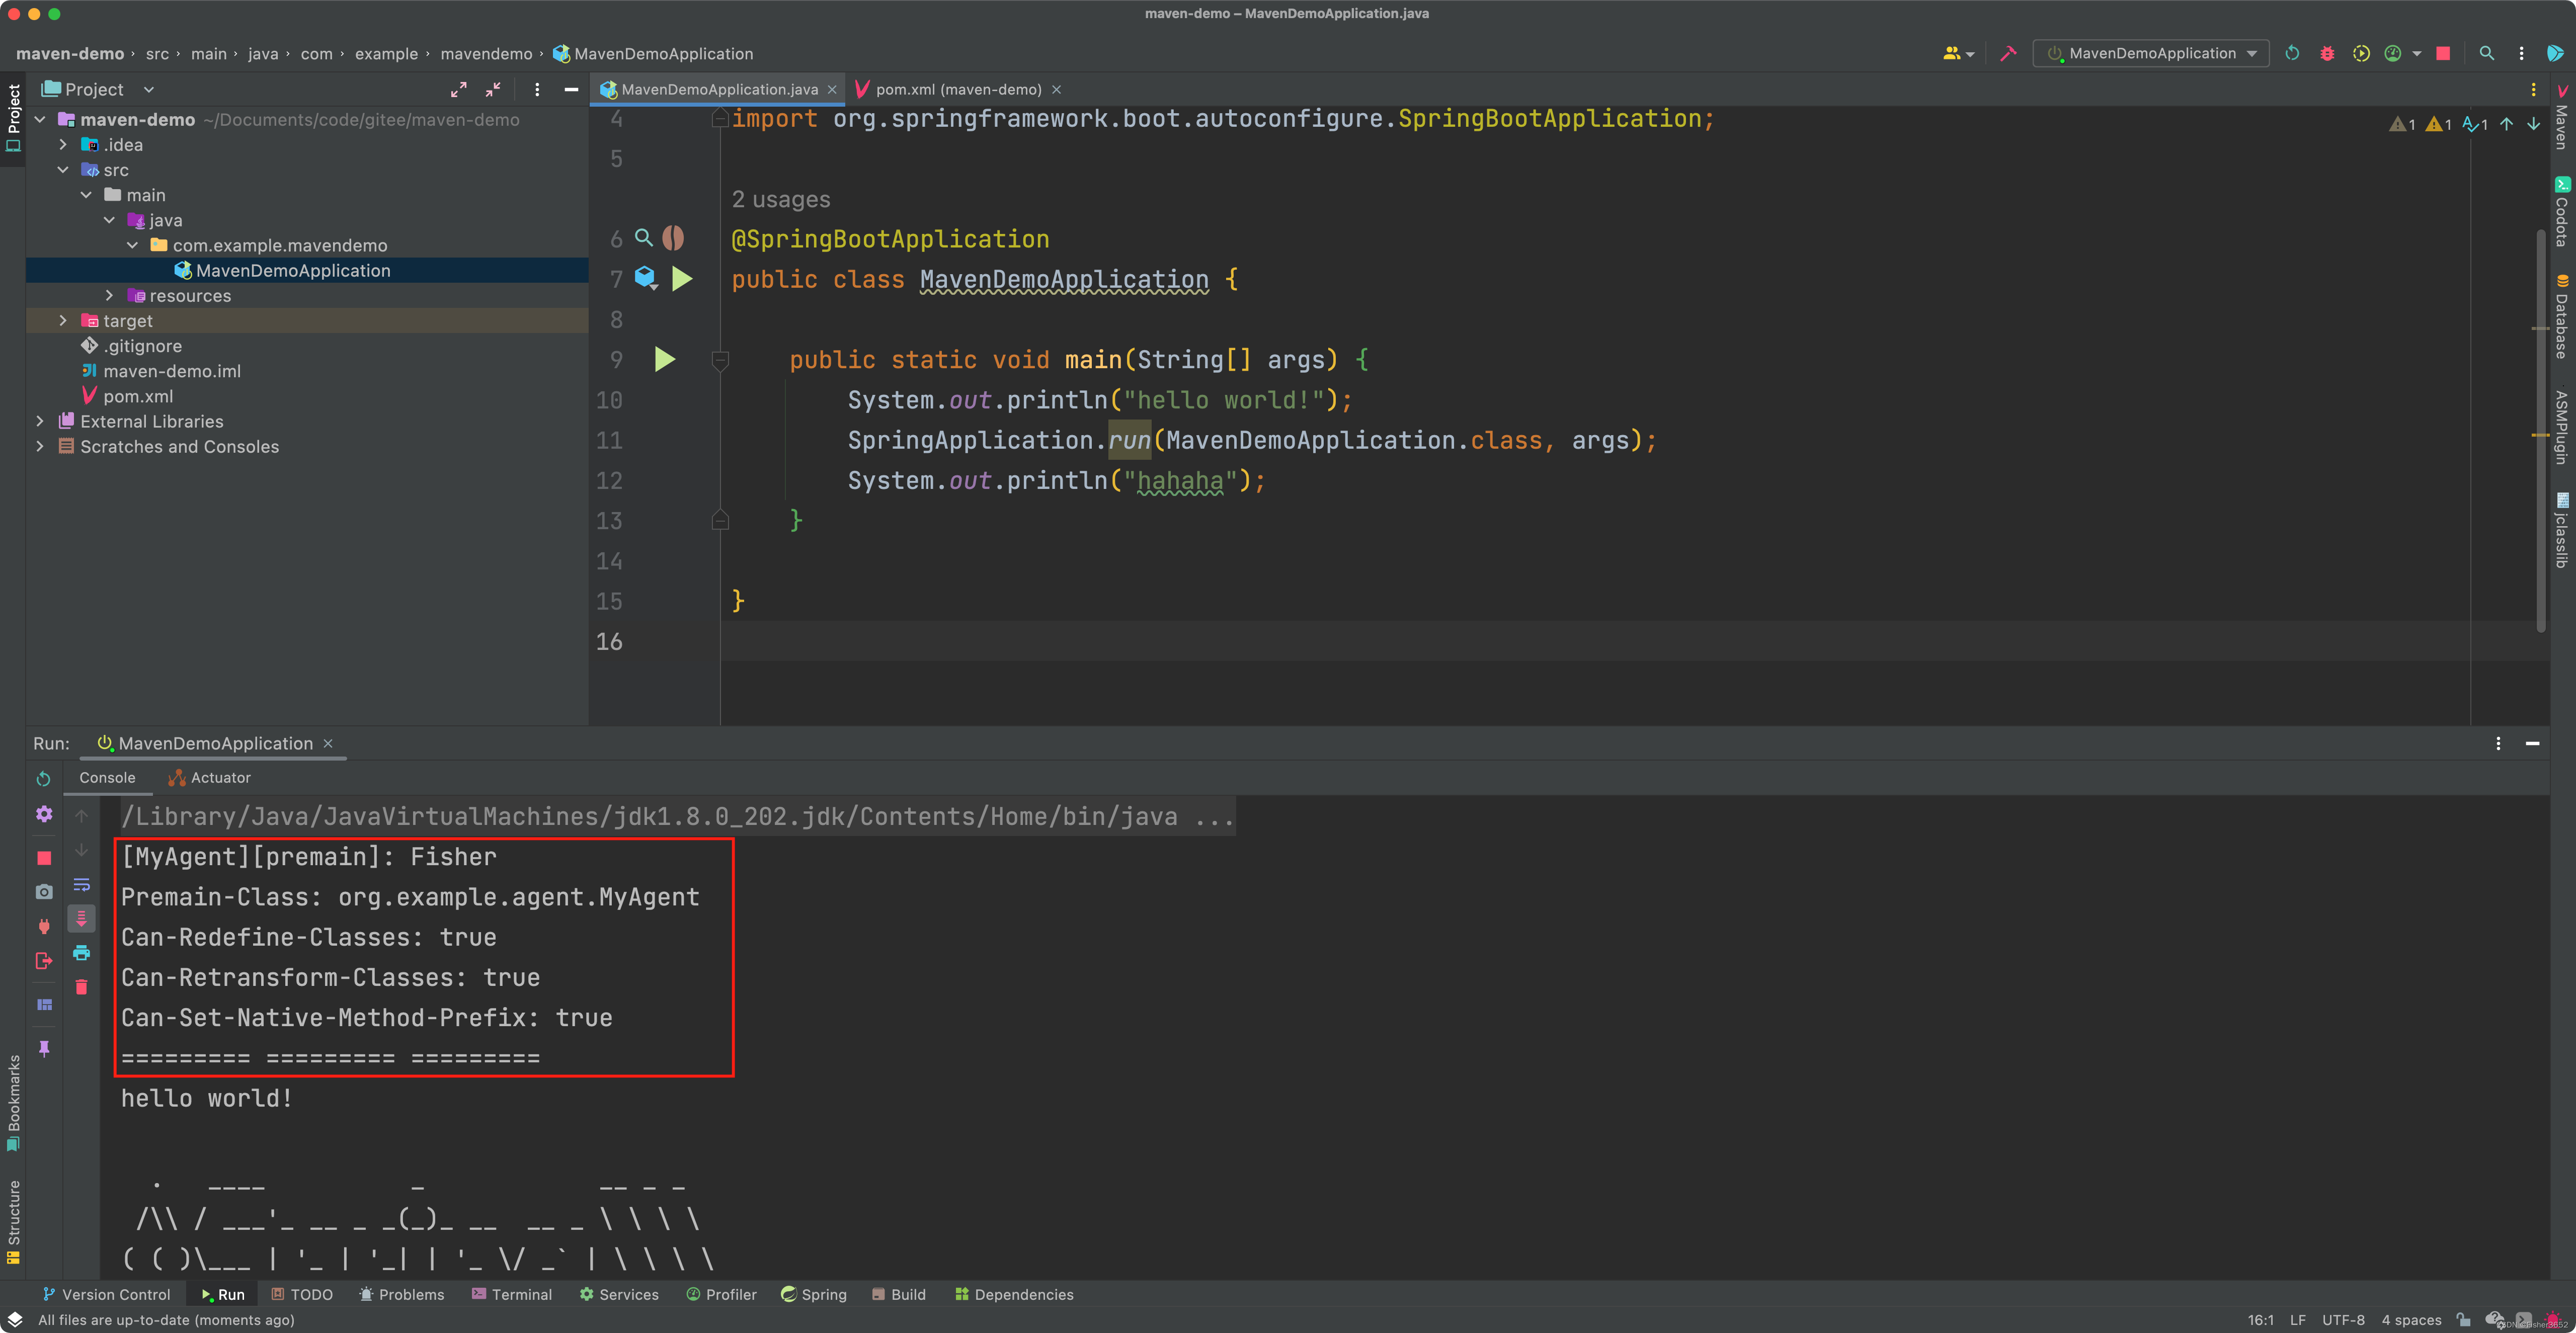The height and width of the screenshot is (1333, 2576).
Task: Select the Console tab in Run panel
Action: point(107,778)
